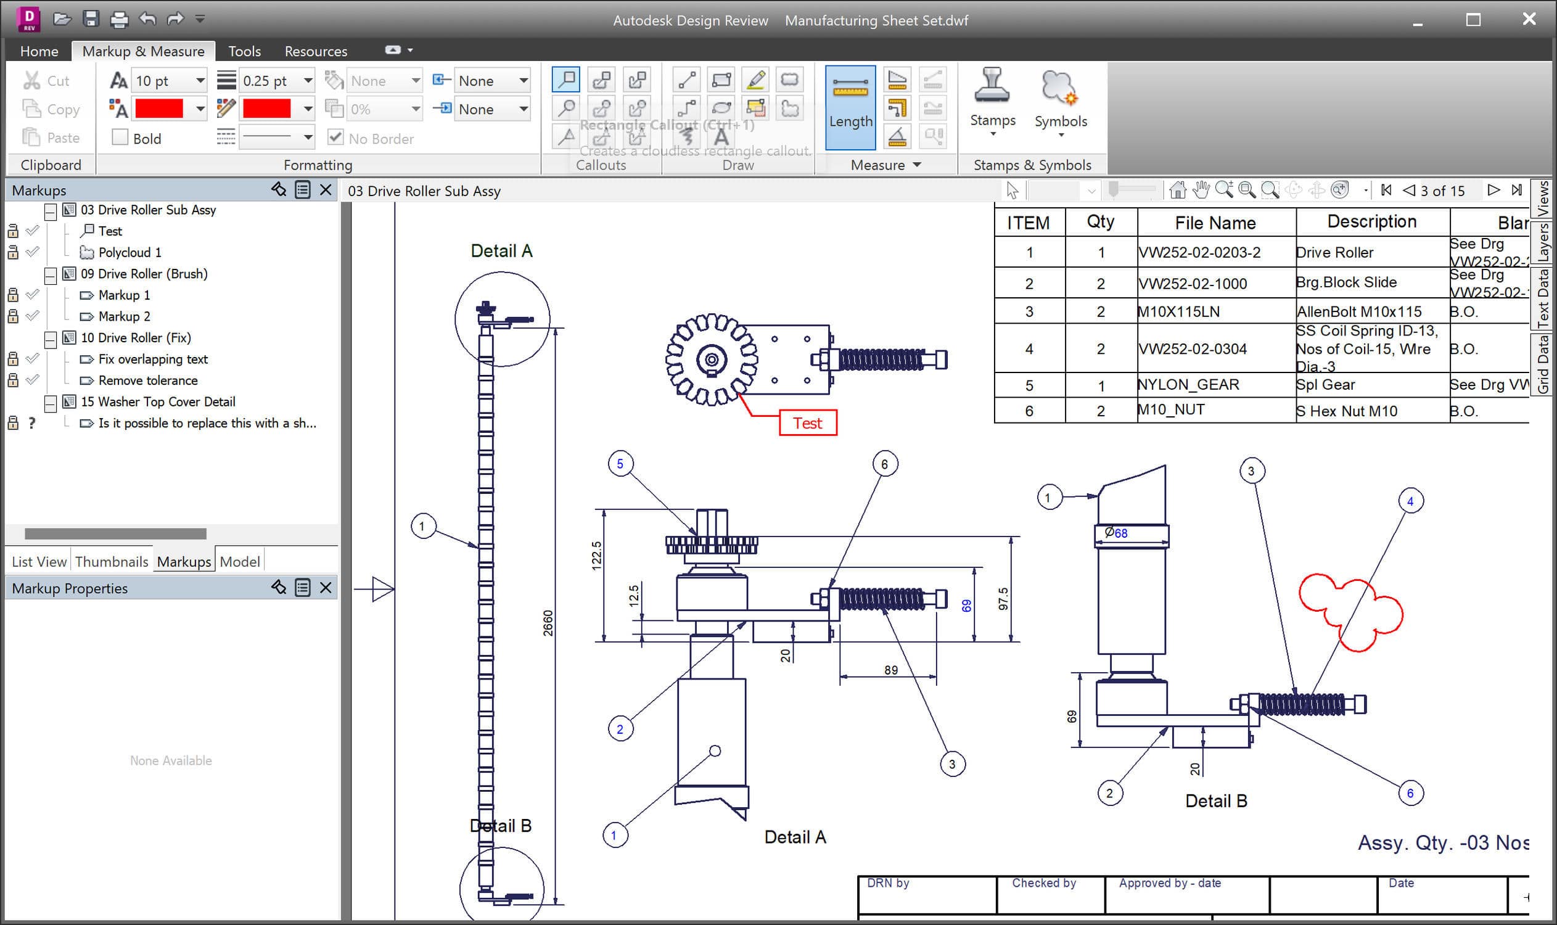Select the Polygon Angle measure tool
This screenshot has height=925, width=1557.
tap(898, 136)
